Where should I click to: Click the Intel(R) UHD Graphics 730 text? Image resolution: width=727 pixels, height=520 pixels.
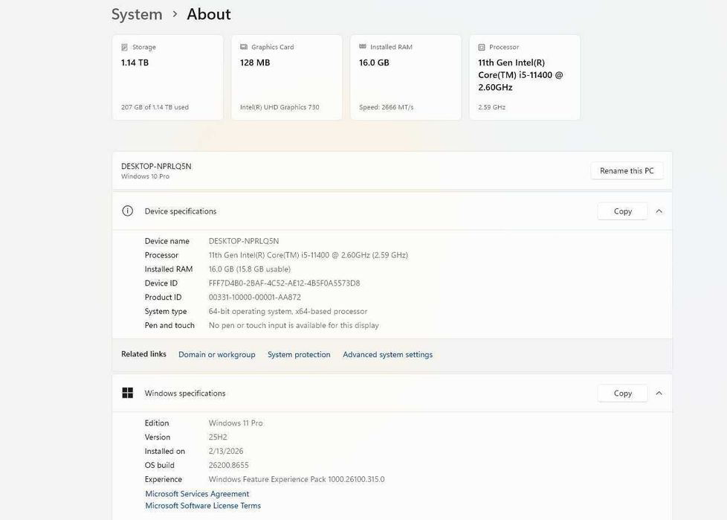coord(280,107)
